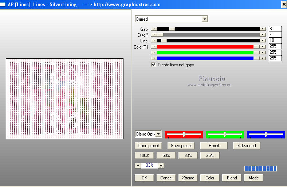287x187 pixels.
Task: Set preview zoom to 50%
Action: pyautogui.click(x=166, y=155)
